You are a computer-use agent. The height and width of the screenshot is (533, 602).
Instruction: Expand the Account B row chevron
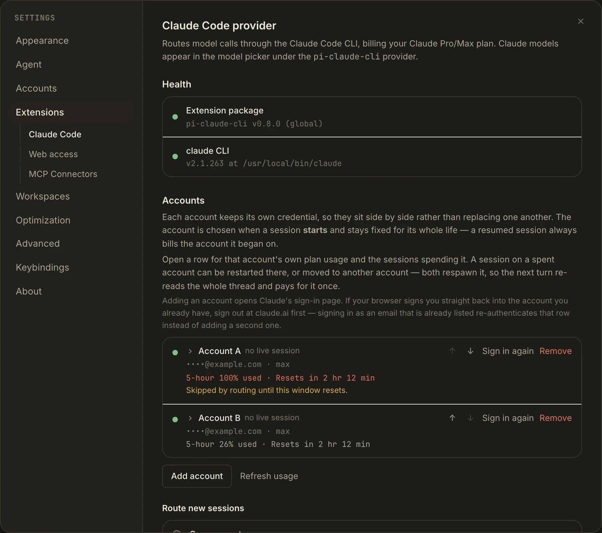pos(190,418)
